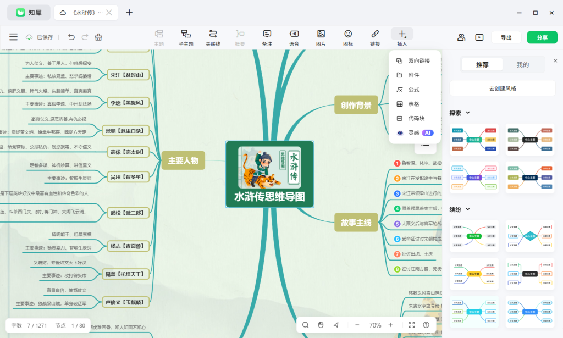The image size is (563, 338).
Task: Apply the 缤纷 style with green center node
Action: (474, 236)
